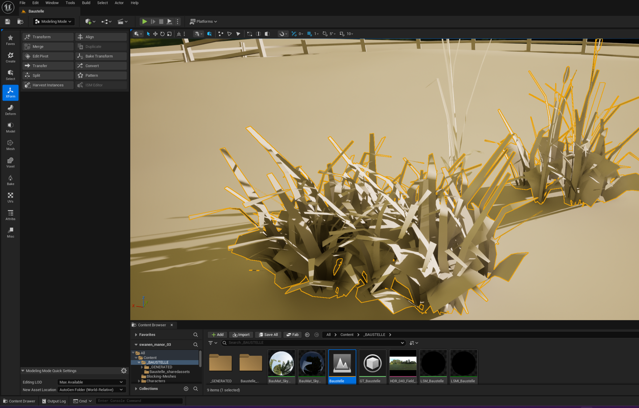This screenshot has width=639, height=408.
Task: Open the Editing LOD dropdown
Action: pyautogui.click(x=91, y=382)
